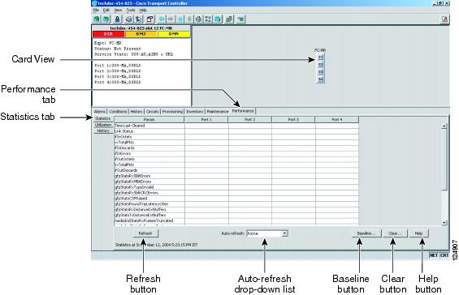Image resolution: width=459 pixels, height=295 pixels.
Task: Select the 'ifOutDiscards' row
Action: [236, 170]
